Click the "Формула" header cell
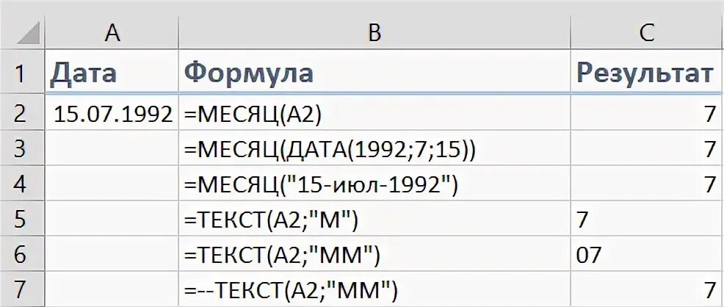The width and height of the screenshot is (724, 307). point(374,73)
